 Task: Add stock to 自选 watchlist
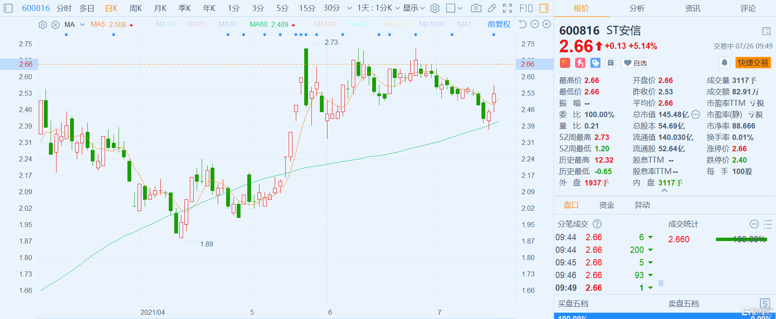(x=635, y=63)
